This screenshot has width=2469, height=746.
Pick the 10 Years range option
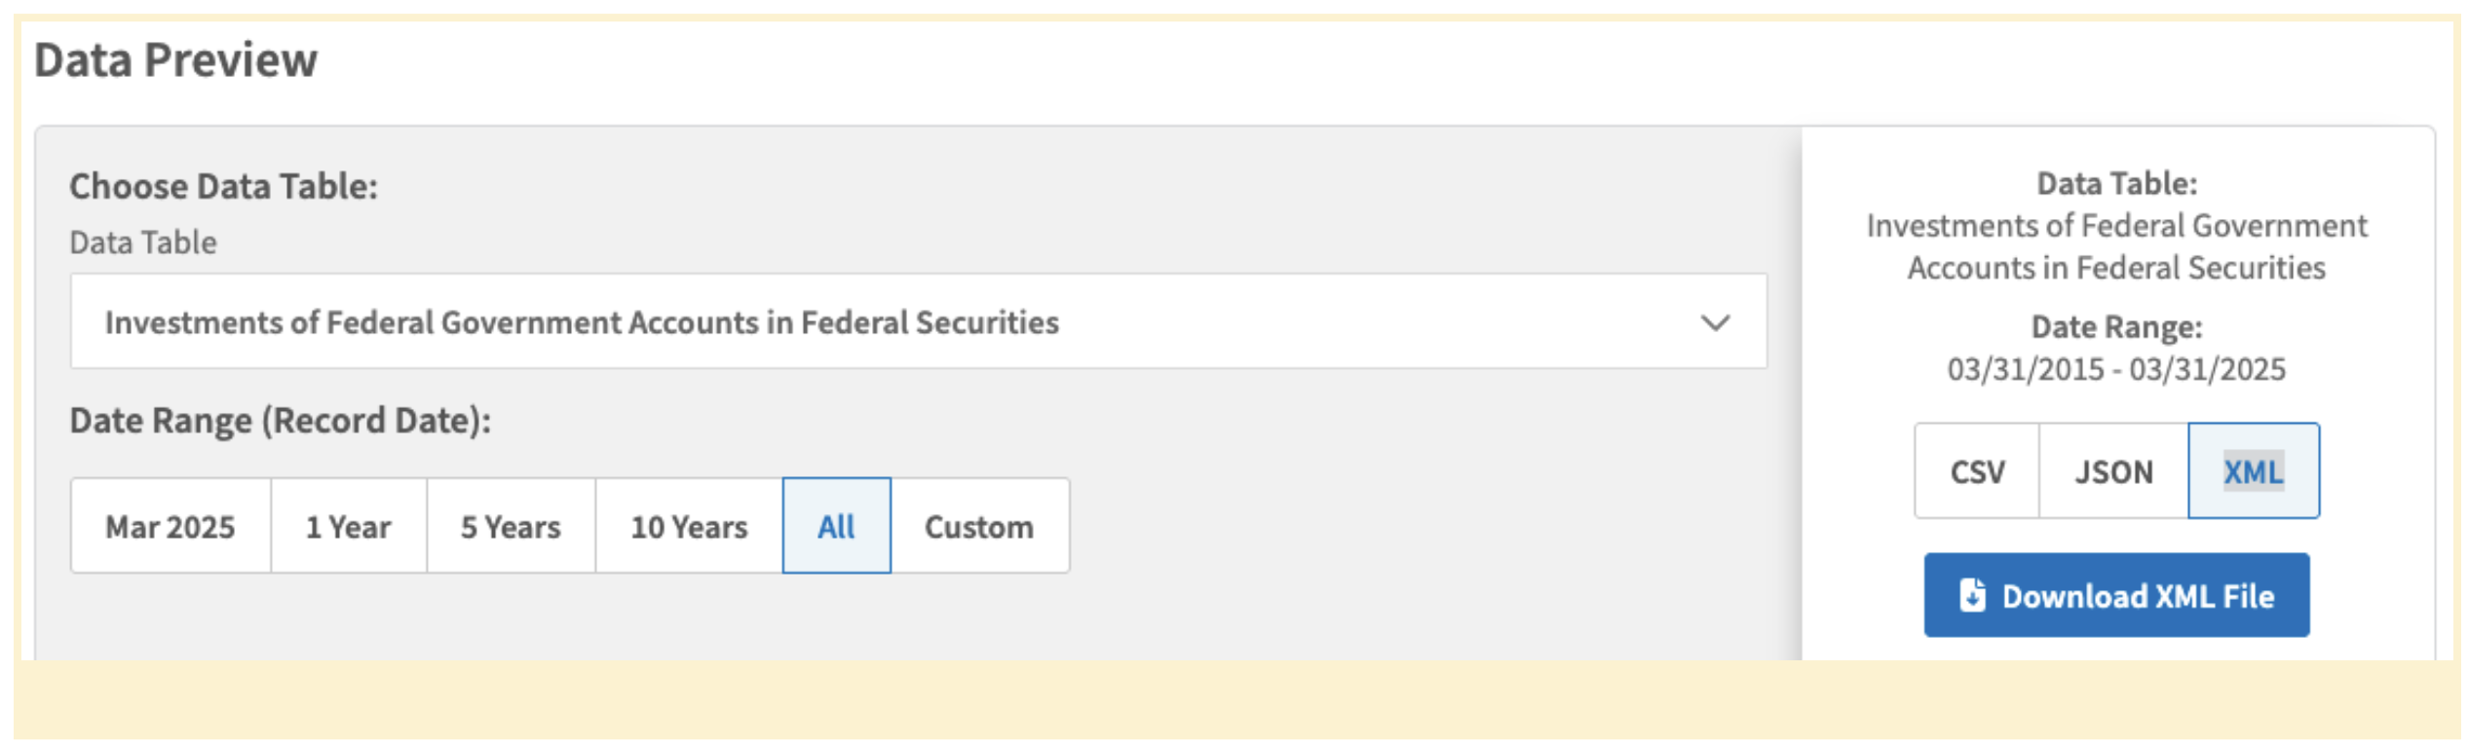pyautogui.click(x=689, y=527)
